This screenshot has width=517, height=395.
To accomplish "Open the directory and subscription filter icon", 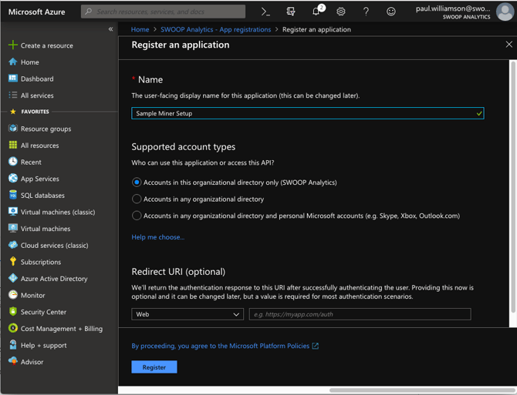I will pyautogui.click(x=290, y=12).
